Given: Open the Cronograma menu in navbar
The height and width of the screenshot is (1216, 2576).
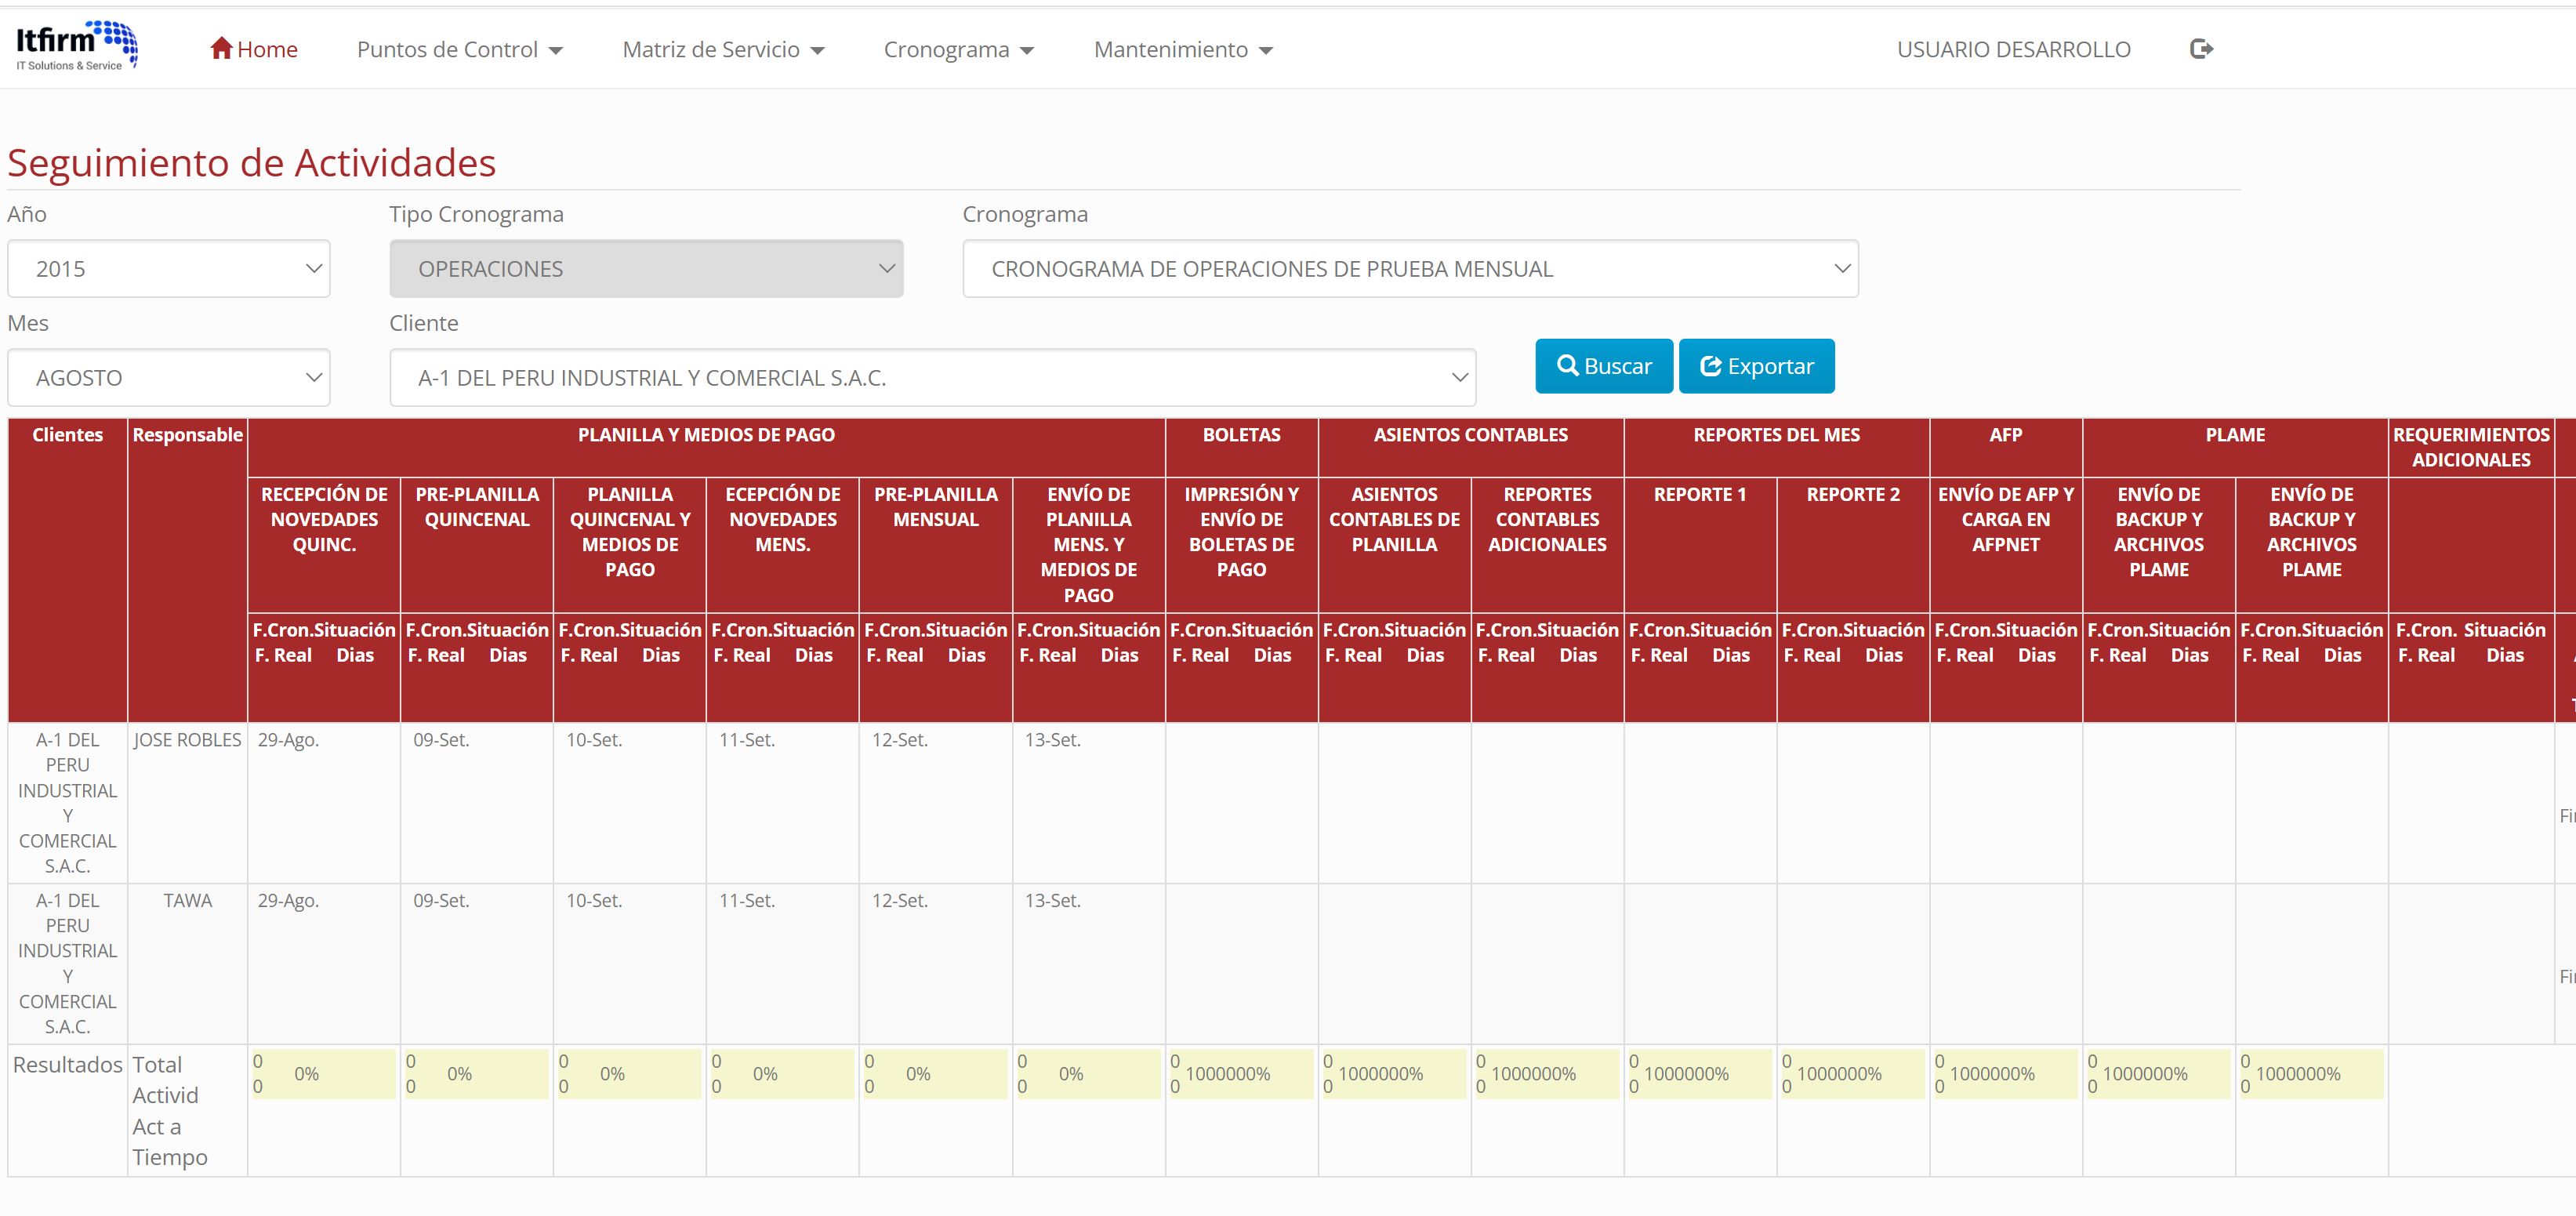Looking at the screenshot, I should coord(948,49).
